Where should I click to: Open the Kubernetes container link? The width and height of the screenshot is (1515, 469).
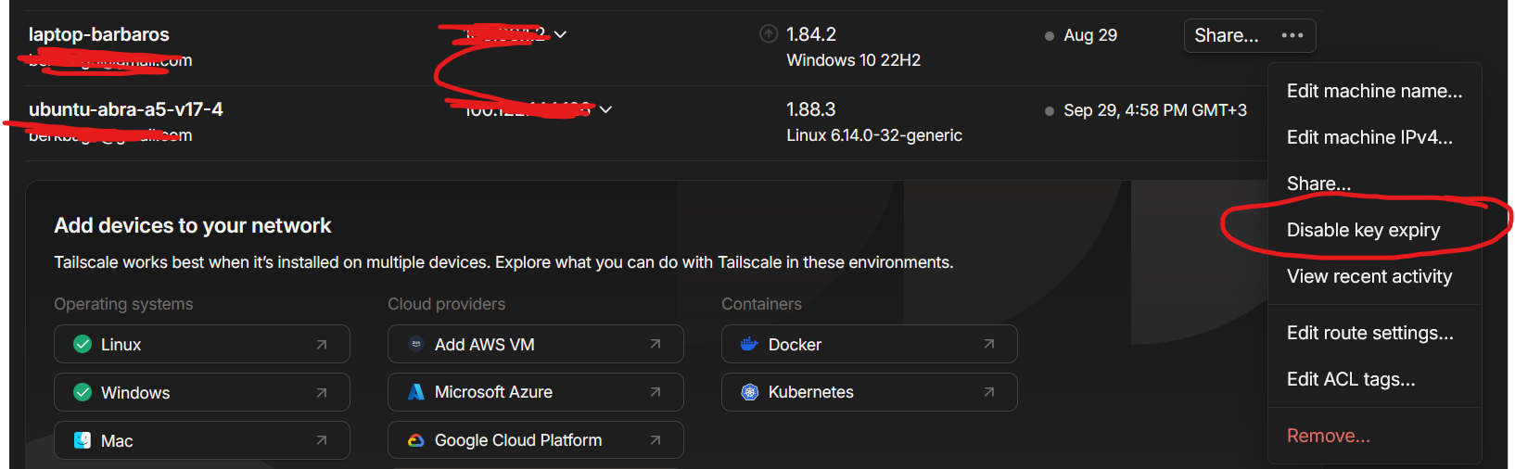tap(870, 392)
